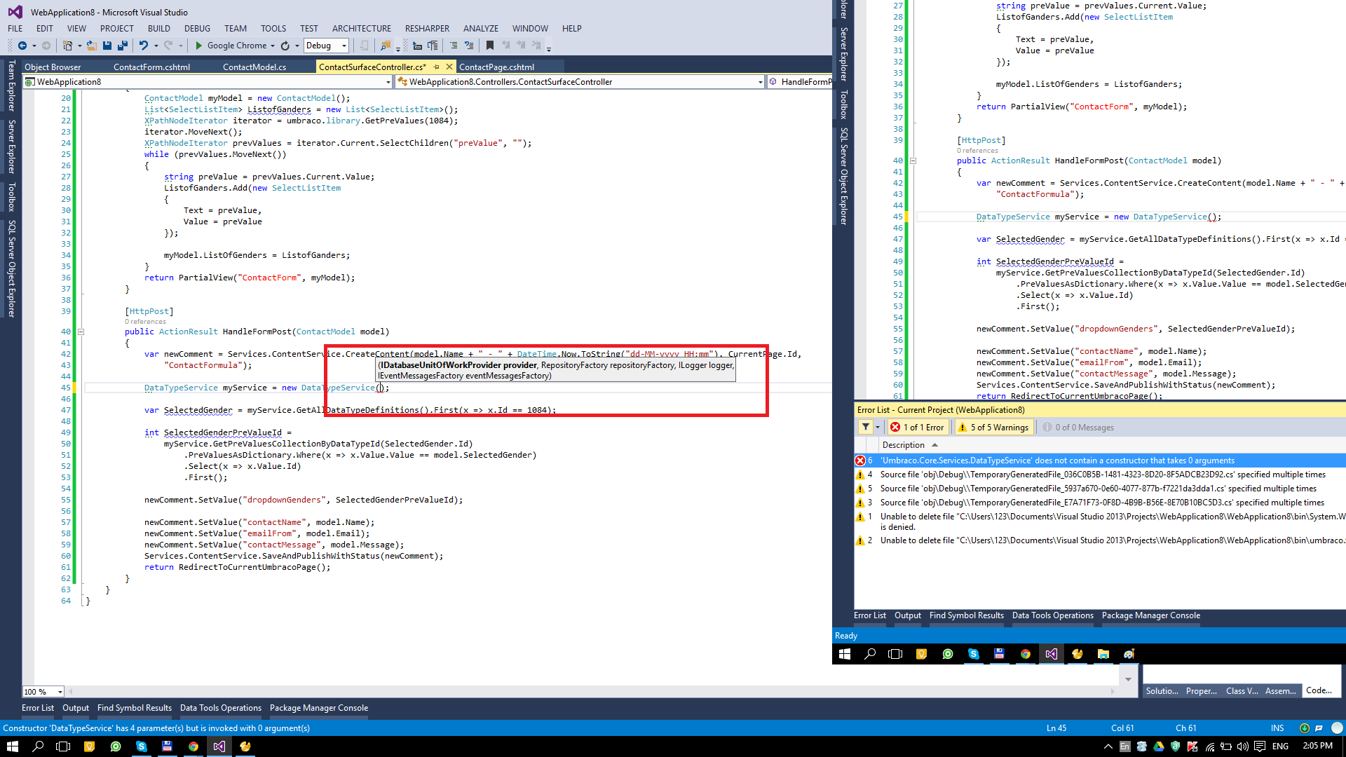Viewport: 1346px width, 757px height.
Task: Select warning 4 about TemporaryGeneratedFile_036C0B5B
Action: (x=1100, y=475)
